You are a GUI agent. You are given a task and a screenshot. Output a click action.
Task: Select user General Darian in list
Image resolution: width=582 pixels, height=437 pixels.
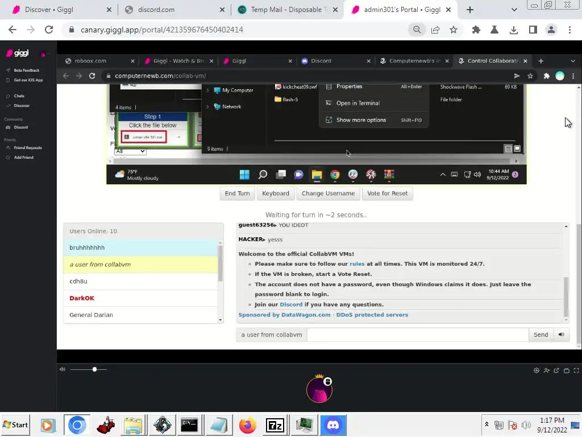tap(141, 315)
